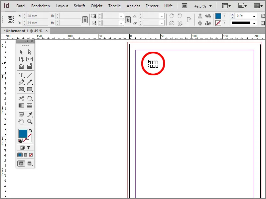
Task: Apply Gradient button in toolbox
Action: point(26,155)
